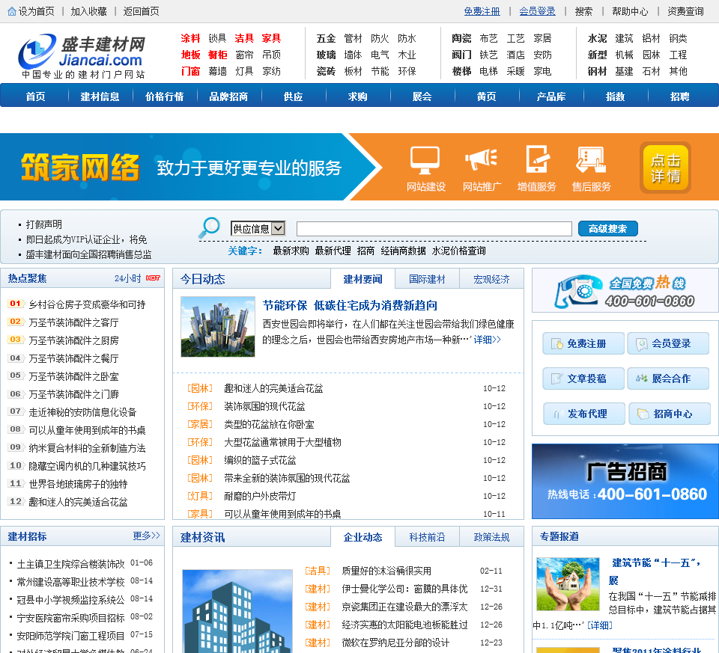Image resolution: width=719 pixels, height=653 pixels.
Task: Click the 水泥 category link
Action: (597, 38)
